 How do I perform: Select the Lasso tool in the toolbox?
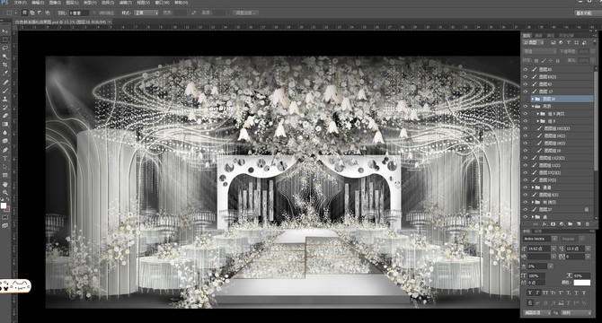point(5,48)
